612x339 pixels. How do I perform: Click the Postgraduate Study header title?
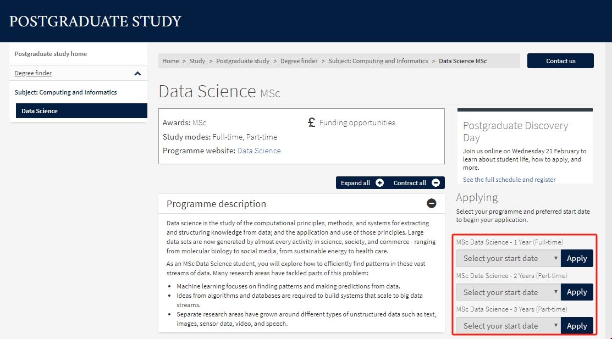click(x=95, y=21)
